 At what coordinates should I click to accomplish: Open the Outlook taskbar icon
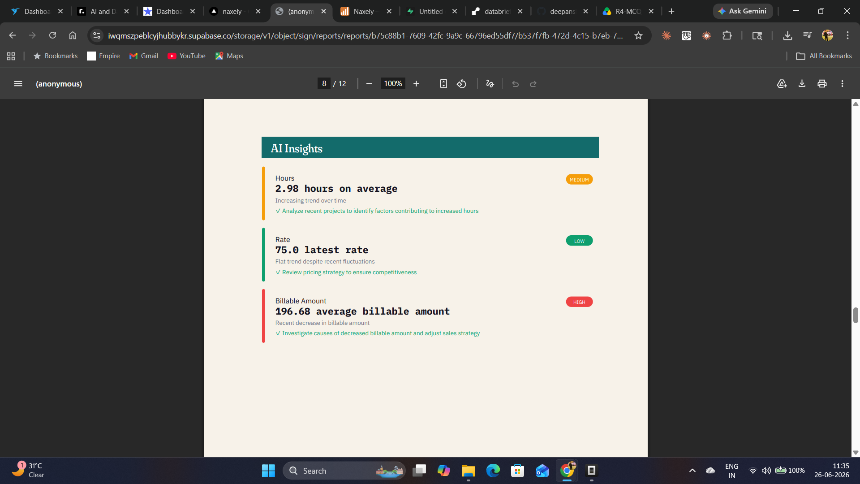click(x=542, y=471)
